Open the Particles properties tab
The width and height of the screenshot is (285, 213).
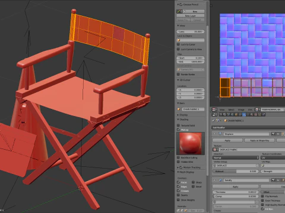tap(259, 115)
